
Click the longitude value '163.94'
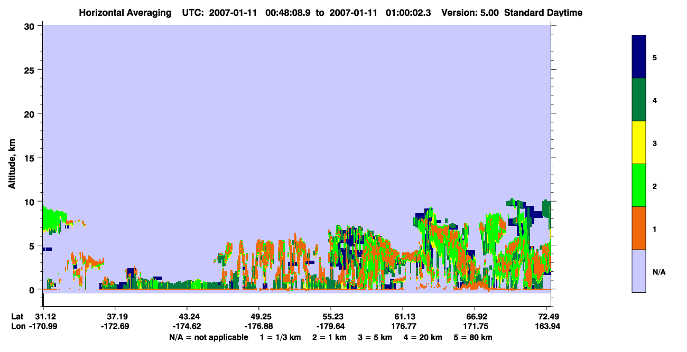(547, 326)
